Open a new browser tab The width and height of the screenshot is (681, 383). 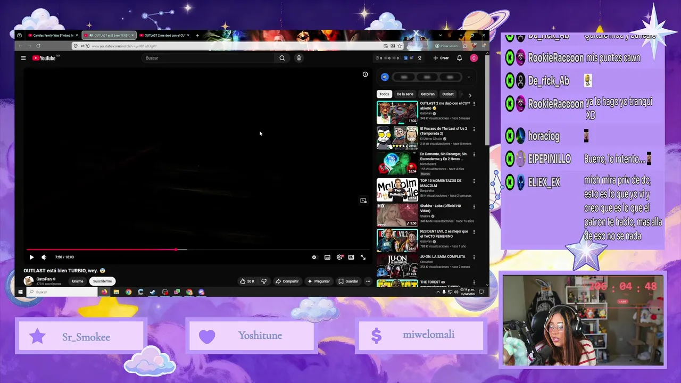[x=197, y=35]
